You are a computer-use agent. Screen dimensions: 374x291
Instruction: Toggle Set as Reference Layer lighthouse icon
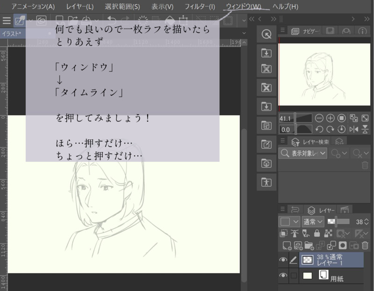295,234
